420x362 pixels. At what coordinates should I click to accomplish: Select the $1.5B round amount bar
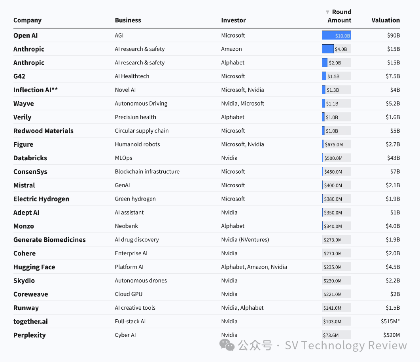coord(337,76)
